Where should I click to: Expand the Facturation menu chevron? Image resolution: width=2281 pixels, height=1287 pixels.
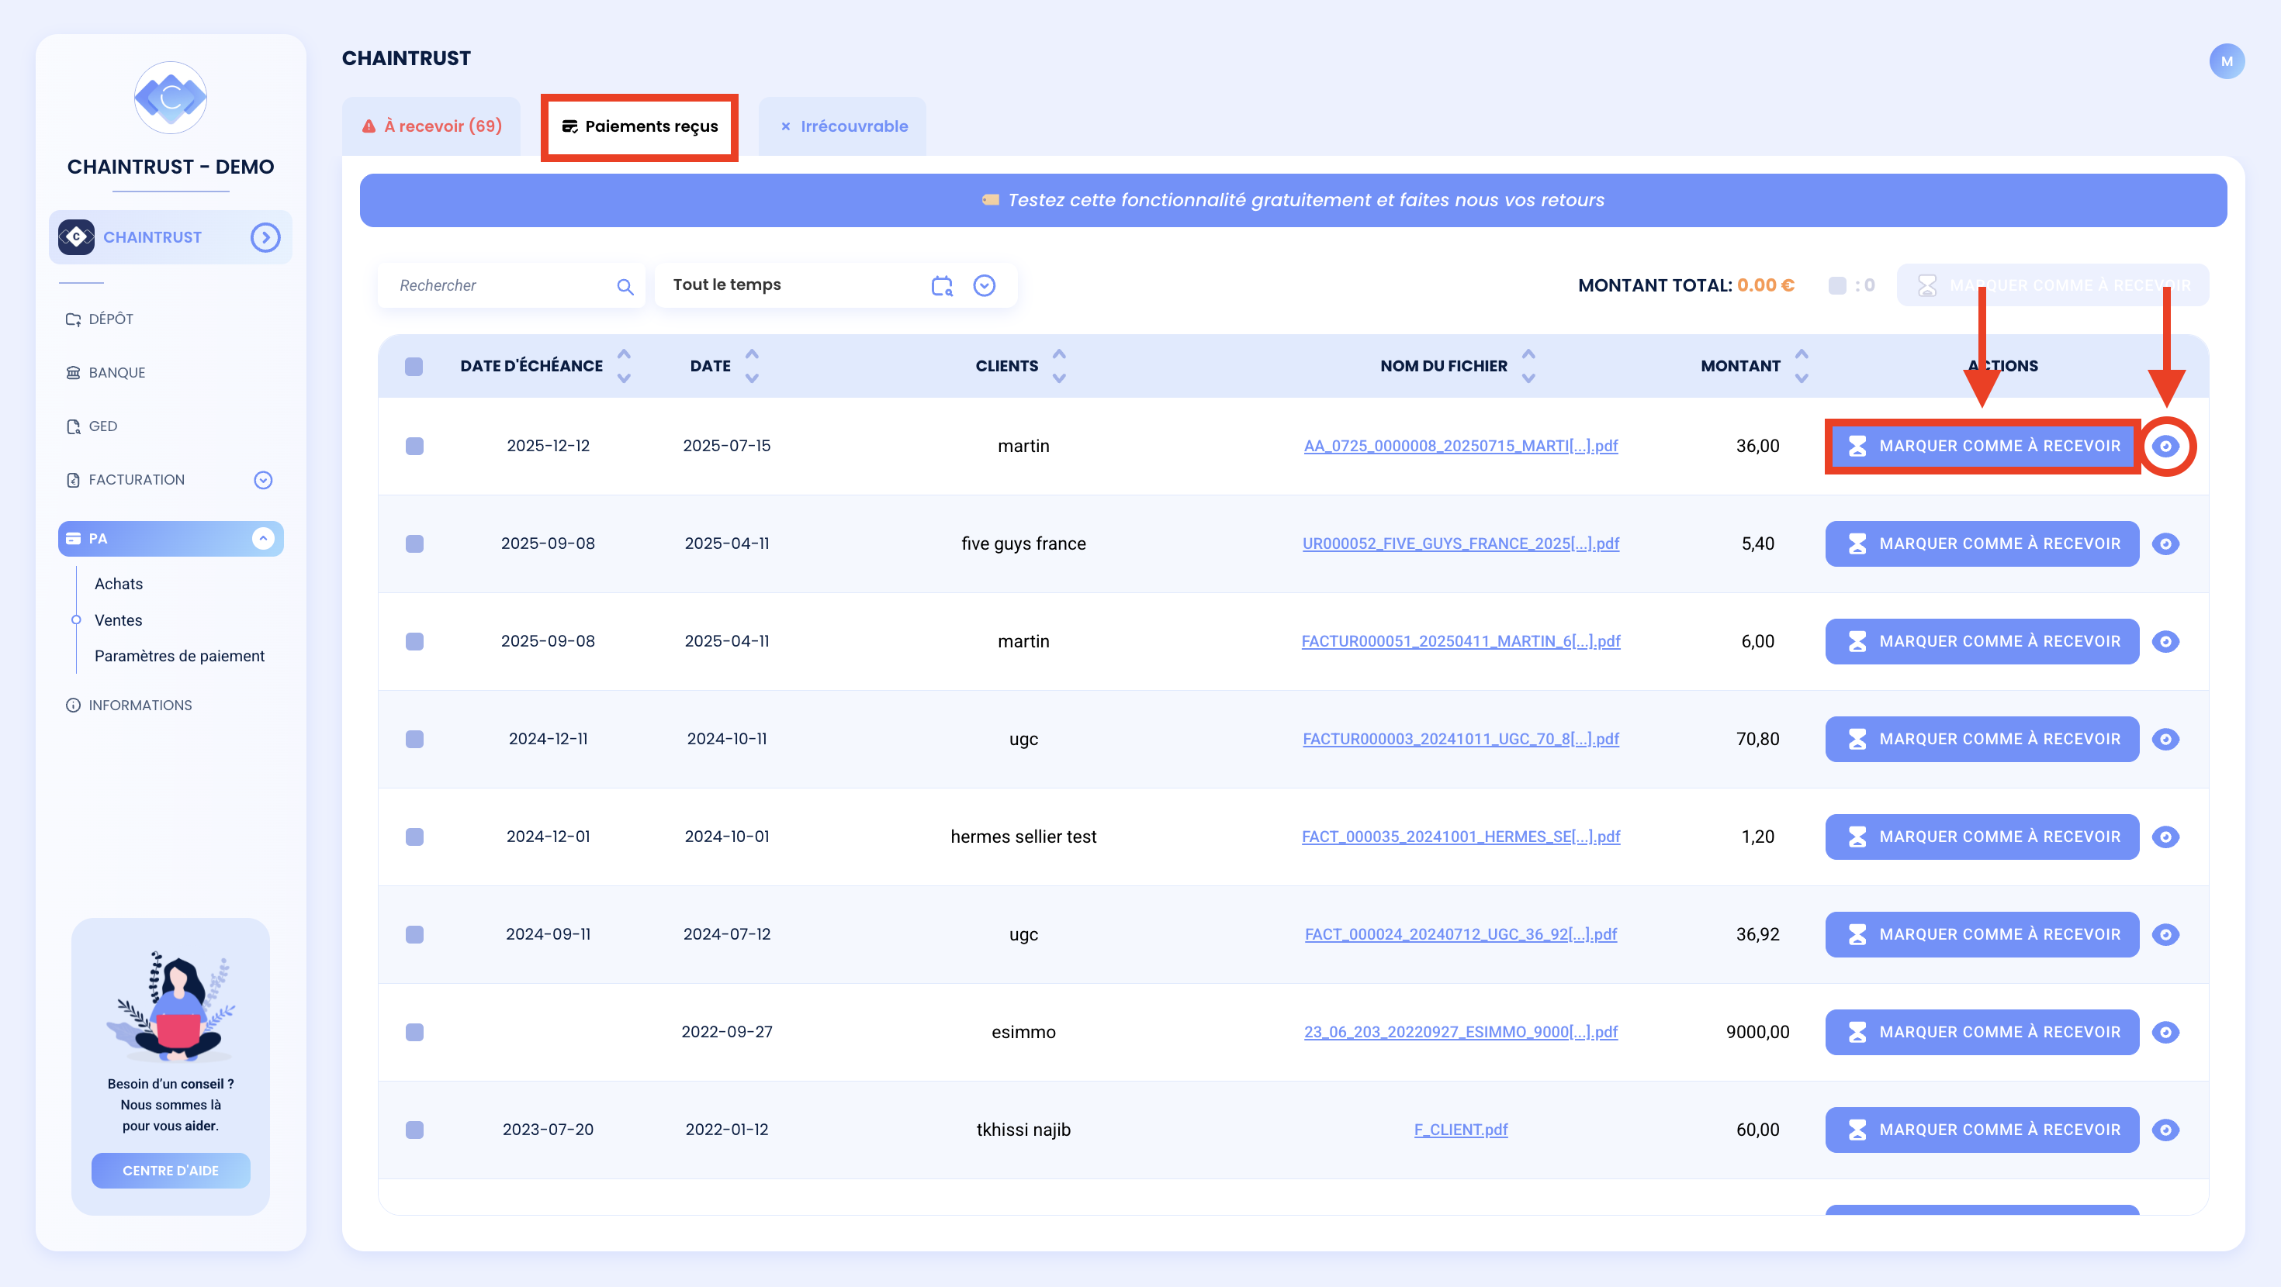coord(263,480)
